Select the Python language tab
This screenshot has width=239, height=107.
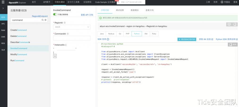click(x=137, y=34)
